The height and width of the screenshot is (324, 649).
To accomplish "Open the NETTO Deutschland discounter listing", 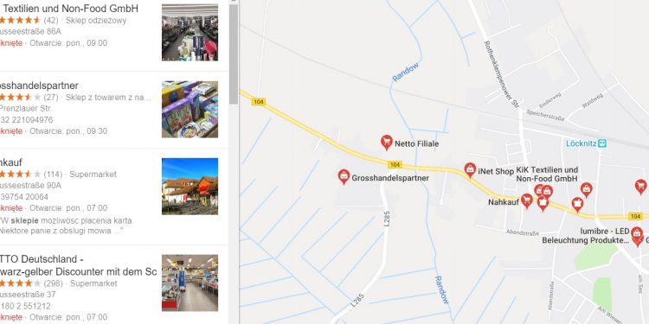I will (78, 265).
